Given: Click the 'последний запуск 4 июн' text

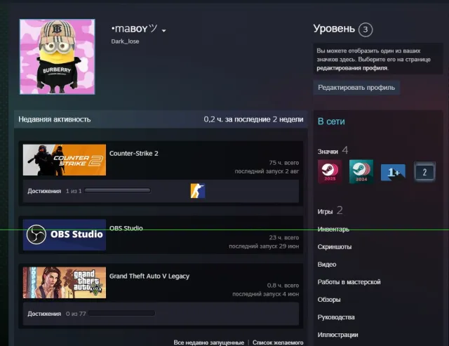Looking at the screenshot, I should pyautogui.click(x=265, y=294).
